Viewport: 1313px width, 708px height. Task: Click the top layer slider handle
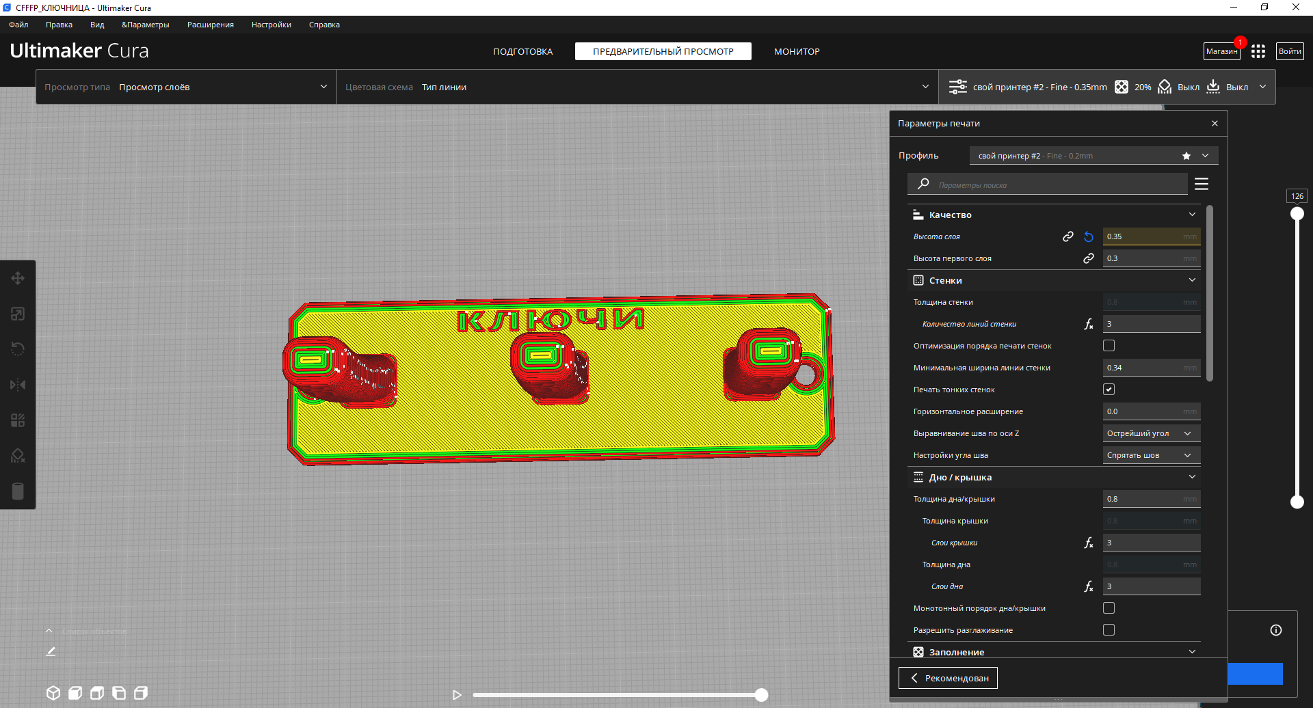1297,214
